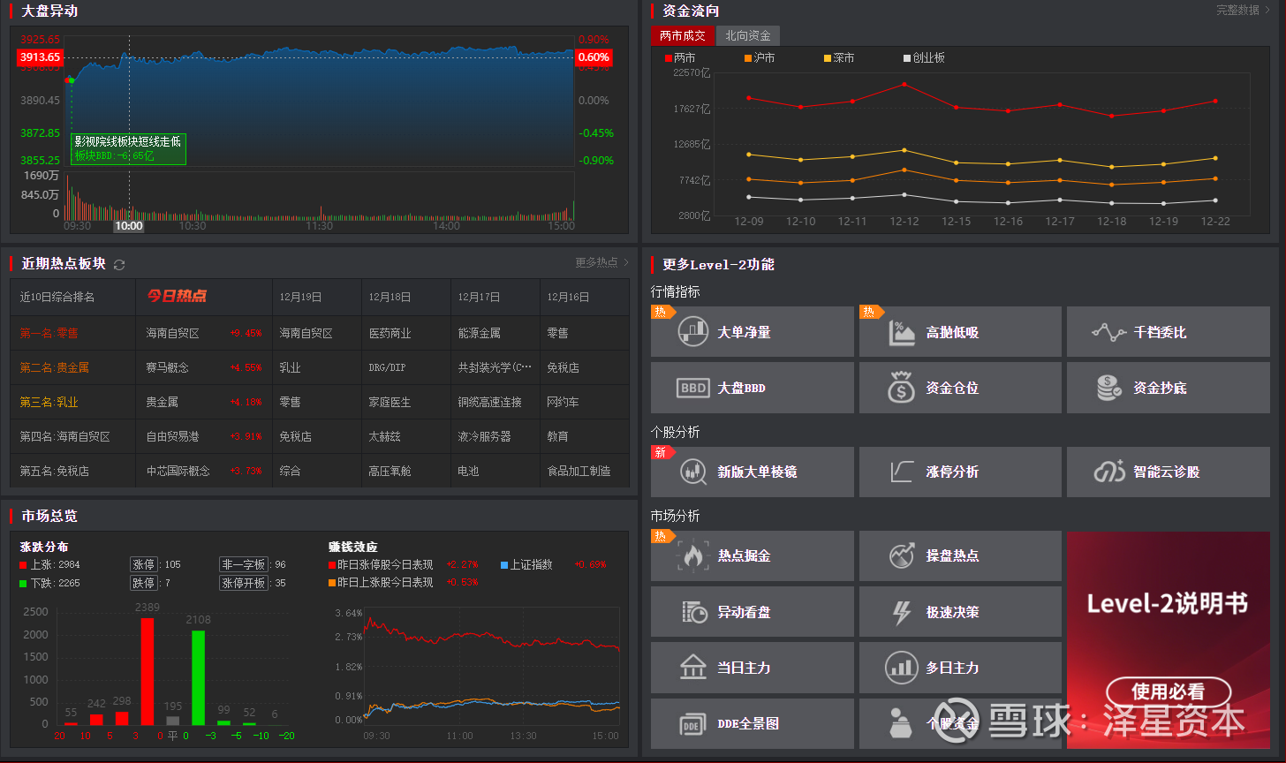Click the 大单净量 chart icon
This screenshot has width=1286, height=763.
pos(693,332)
